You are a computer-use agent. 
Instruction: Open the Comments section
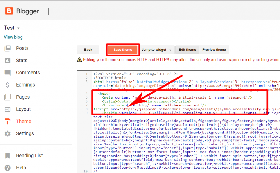28,73
